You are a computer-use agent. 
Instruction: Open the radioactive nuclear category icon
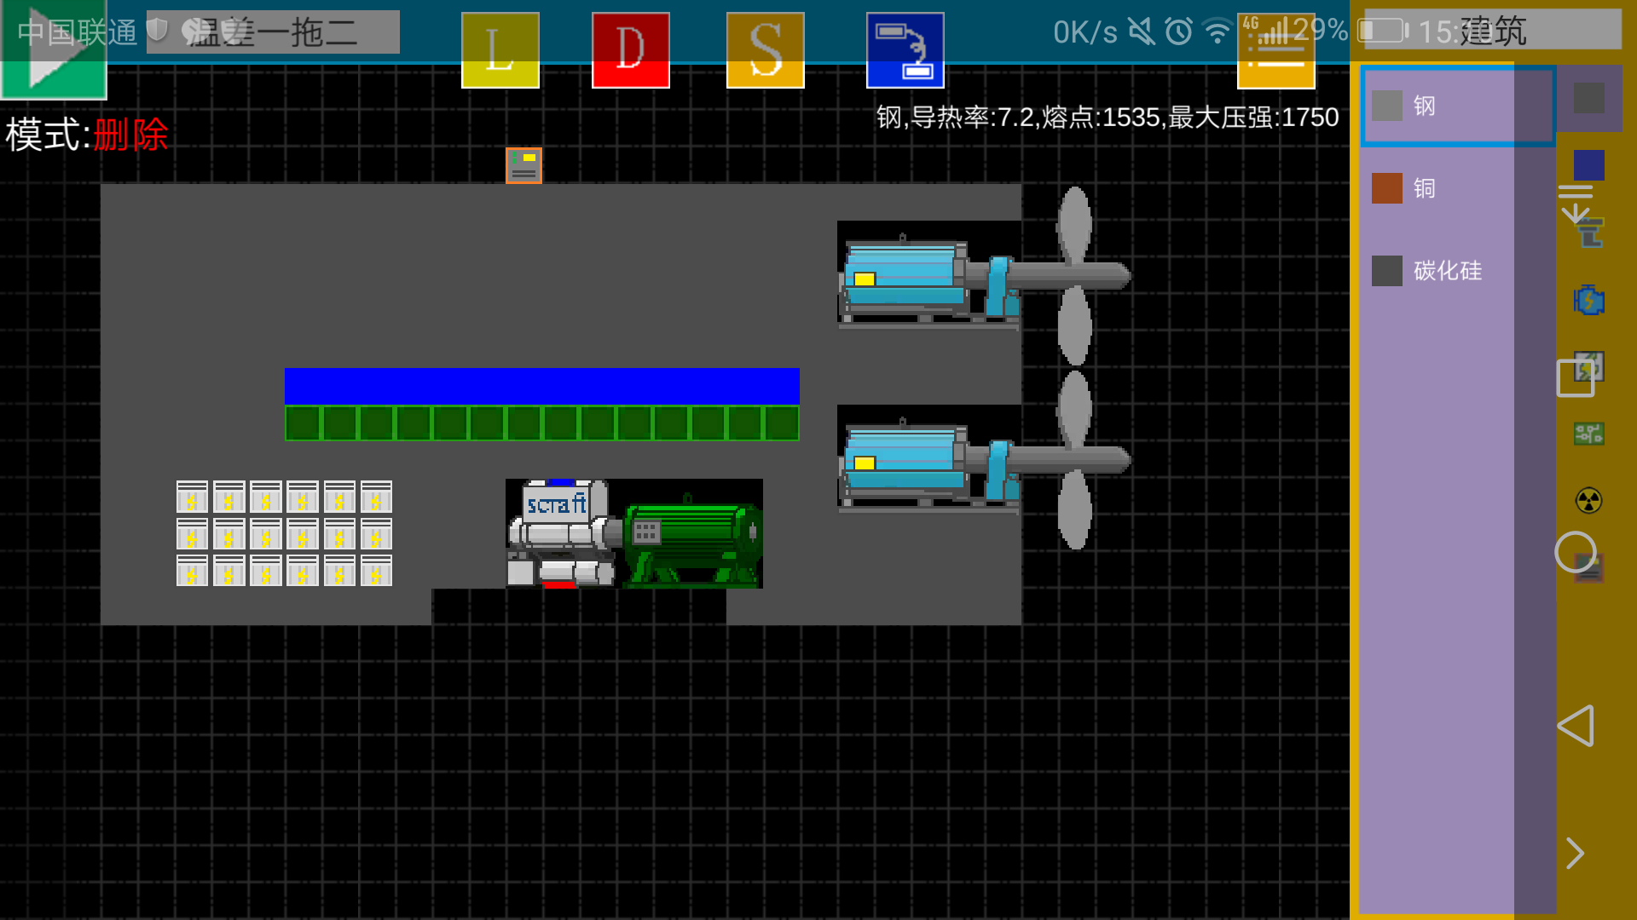pyautogui.click(x=1589, y=501)
